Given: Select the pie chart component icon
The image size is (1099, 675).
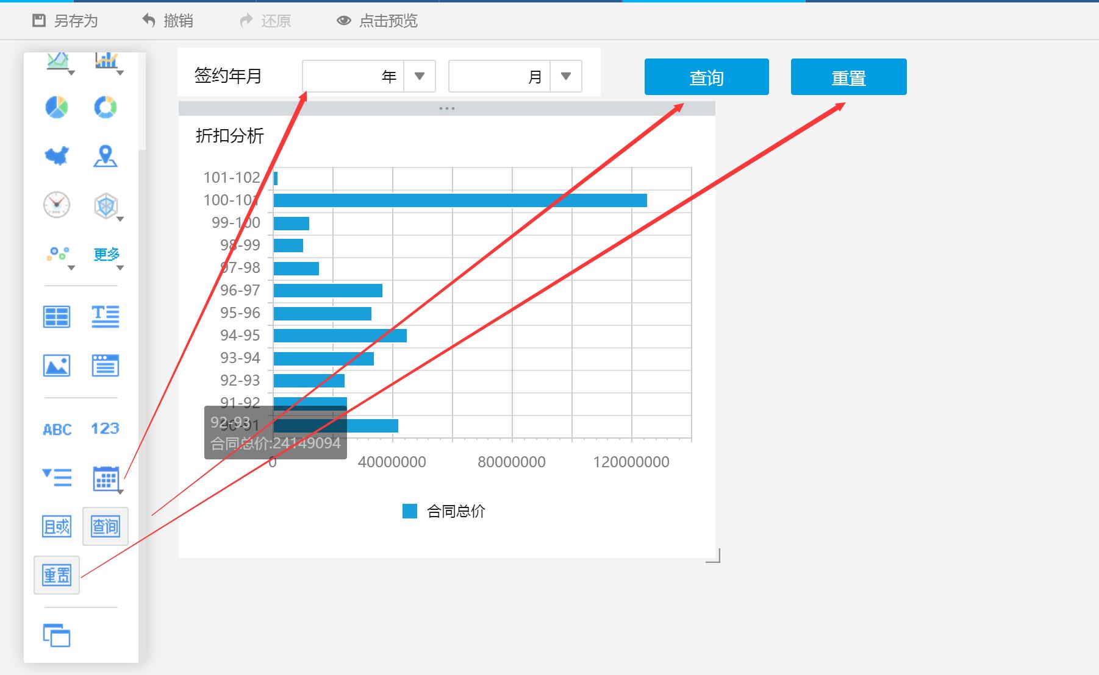Looking at the screenshot, I should pyautogui.click(x=56, y=107).
